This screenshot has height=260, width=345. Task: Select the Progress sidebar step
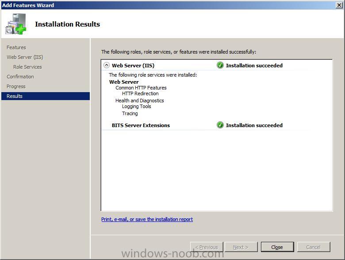[16, 86]
